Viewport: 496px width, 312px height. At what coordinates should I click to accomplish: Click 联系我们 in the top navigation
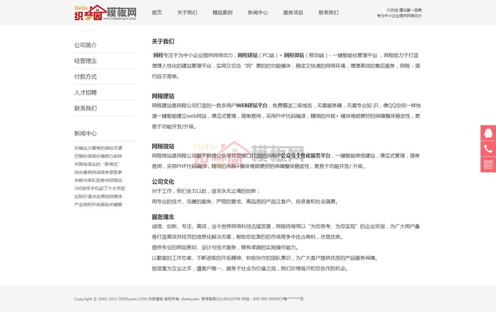pos(328,13)
